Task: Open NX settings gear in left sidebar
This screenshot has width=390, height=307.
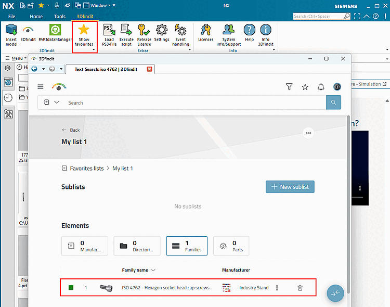Action: 8,68
